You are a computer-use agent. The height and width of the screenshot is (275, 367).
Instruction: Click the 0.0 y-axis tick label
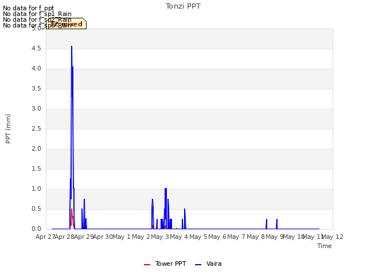coord(36,229)
